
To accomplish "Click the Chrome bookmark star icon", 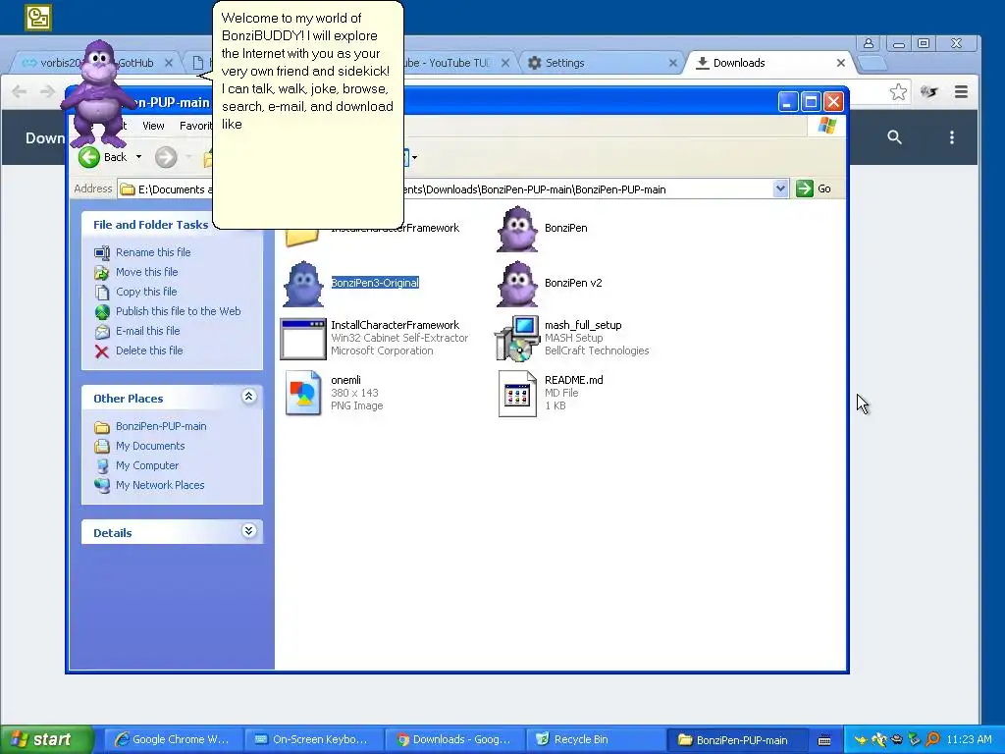I will point(898,91).
